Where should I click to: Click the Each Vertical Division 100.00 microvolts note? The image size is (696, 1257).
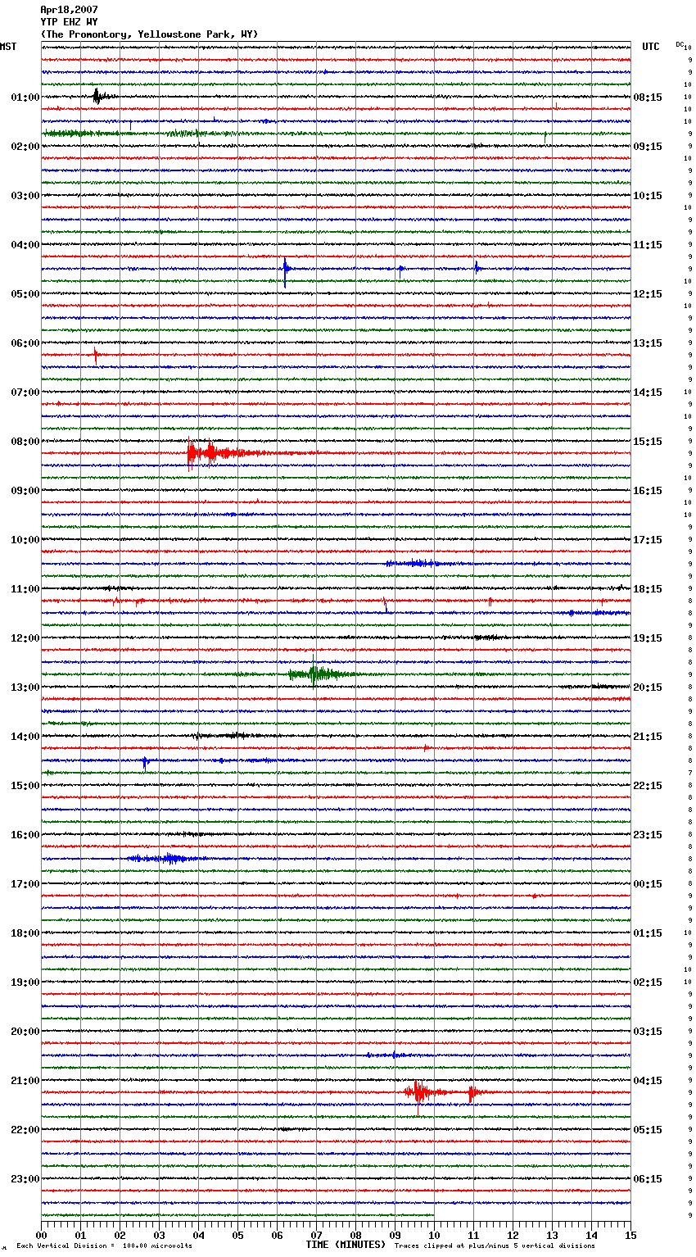point(104,1246)
